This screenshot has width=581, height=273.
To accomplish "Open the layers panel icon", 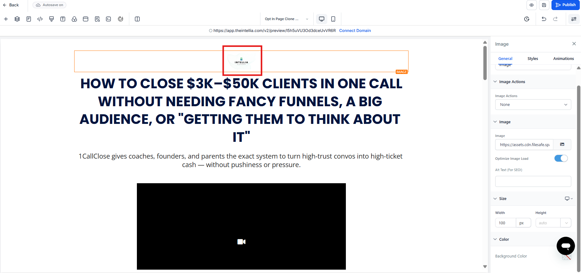I will [17, 19].
